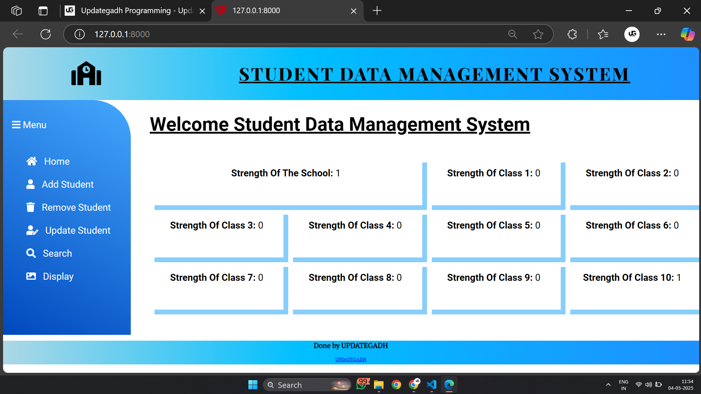Click the Search magnifier icon in sidebar

[31, 253]
